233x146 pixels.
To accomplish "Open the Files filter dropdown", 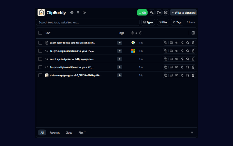I will [163, 22].
